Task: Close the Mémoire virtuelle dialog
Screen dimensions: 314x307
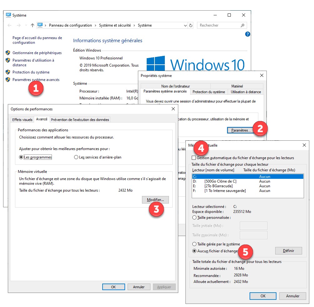Action: pyautogui.click(x=304, y=145)
